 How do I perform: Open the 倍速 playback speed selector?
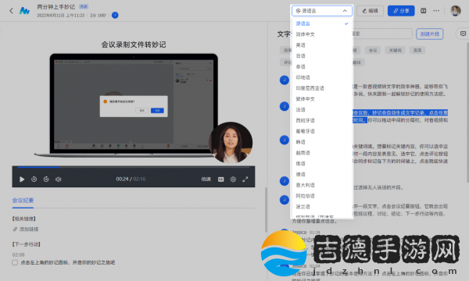pos(206,180)
